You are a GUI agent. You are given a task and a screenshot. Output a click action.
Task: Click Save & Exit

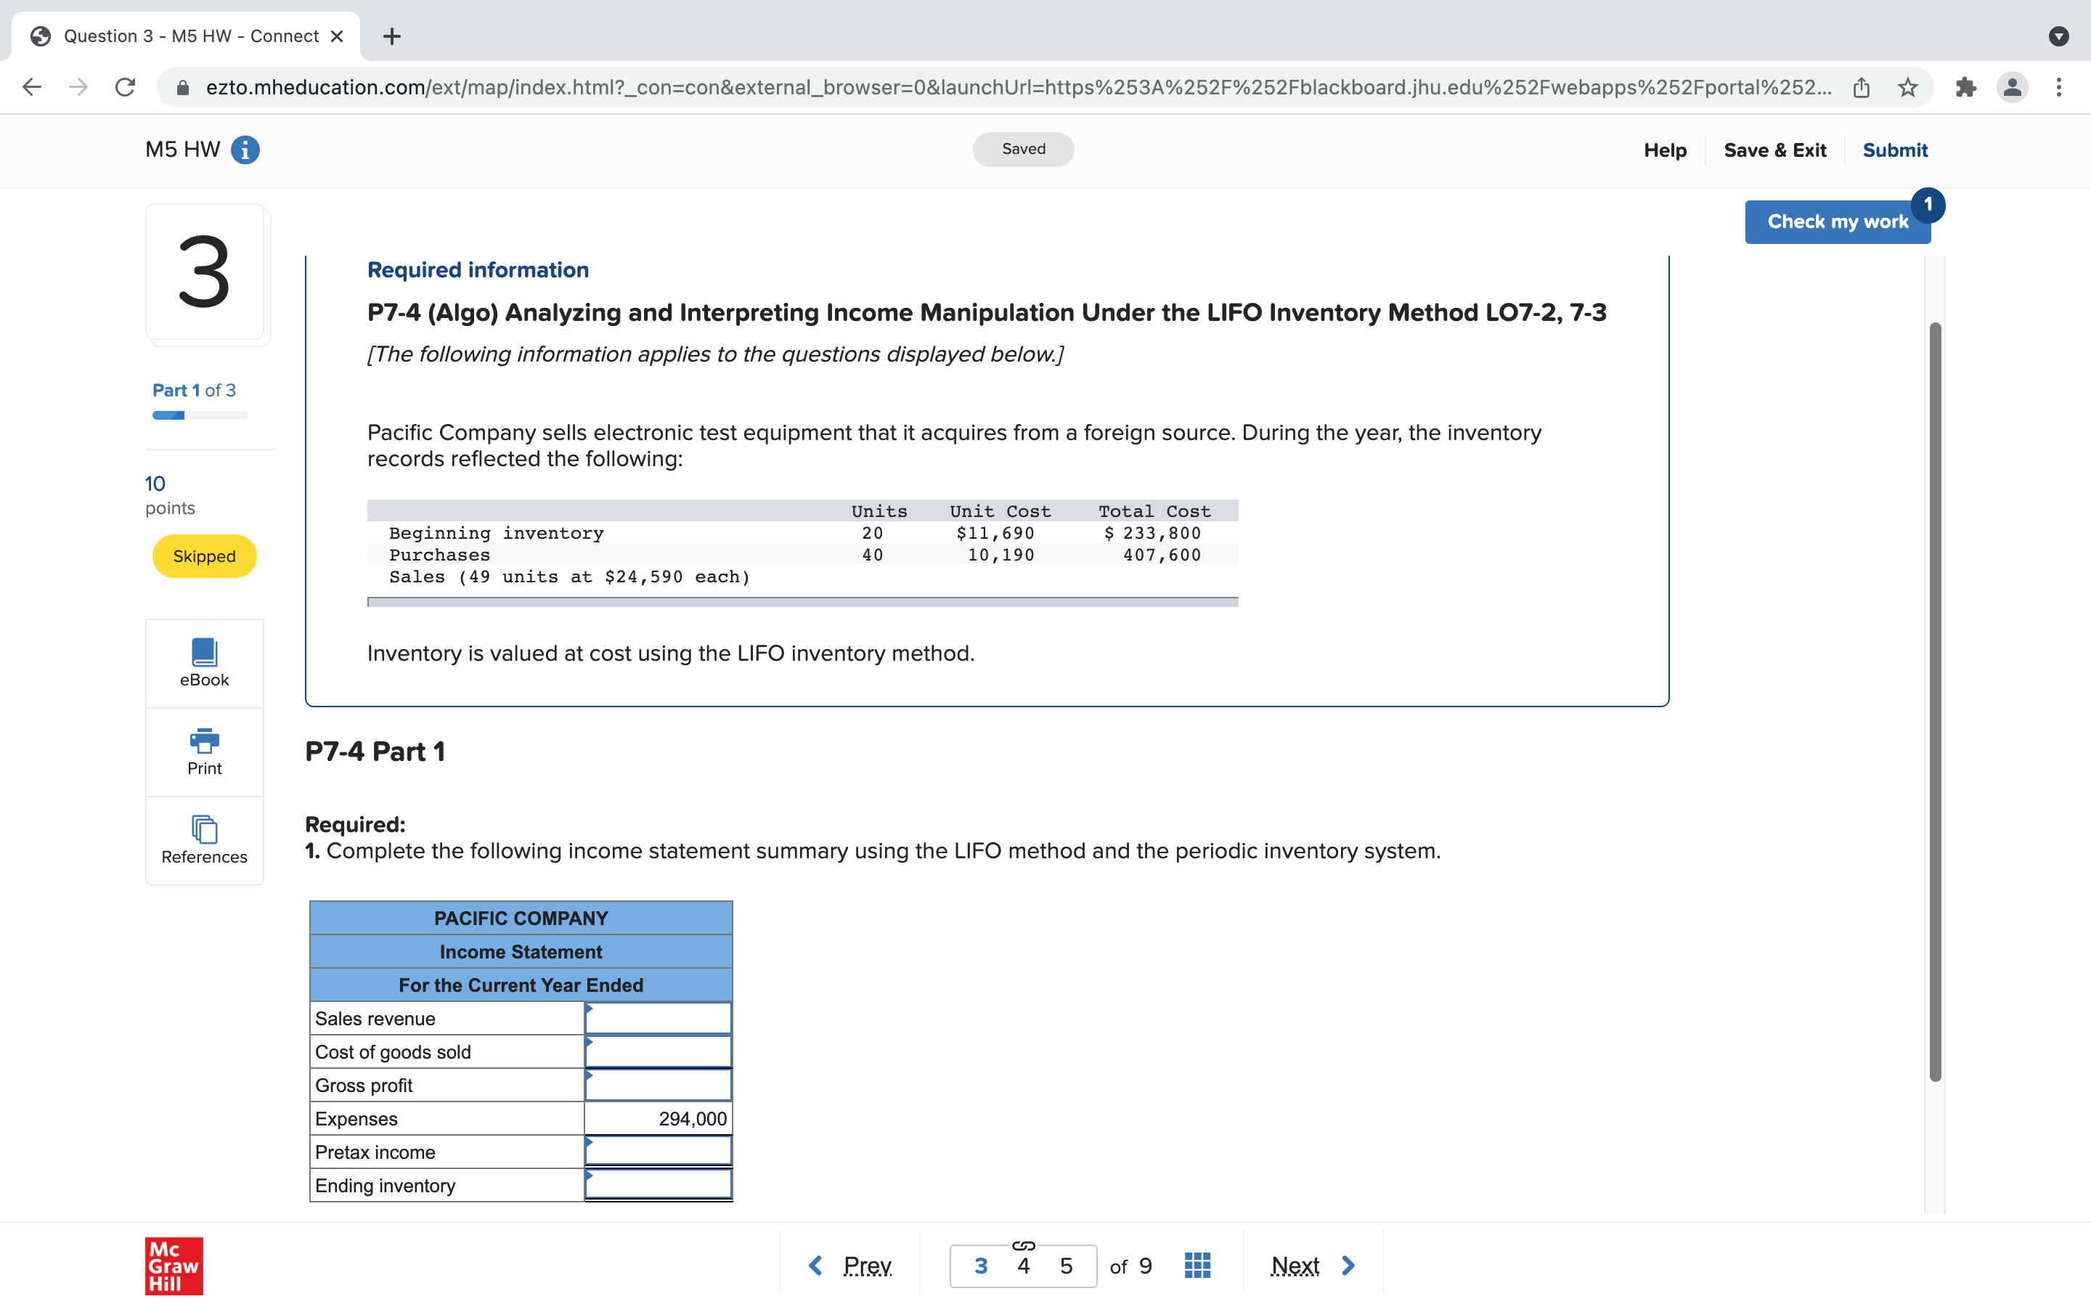(1774, 150)
